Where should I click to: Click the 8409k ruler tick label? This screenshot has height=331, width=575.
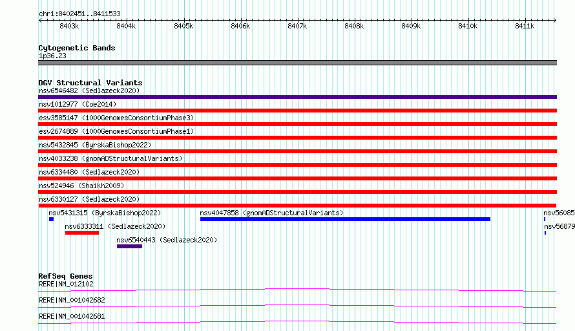[411, 26]
